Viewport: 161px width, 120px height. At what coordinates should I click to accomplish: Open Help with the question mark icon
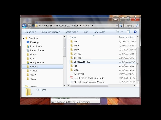tap(135, 32)
